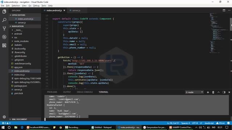Open the Debug menu
232x130 pixels.
36,6
